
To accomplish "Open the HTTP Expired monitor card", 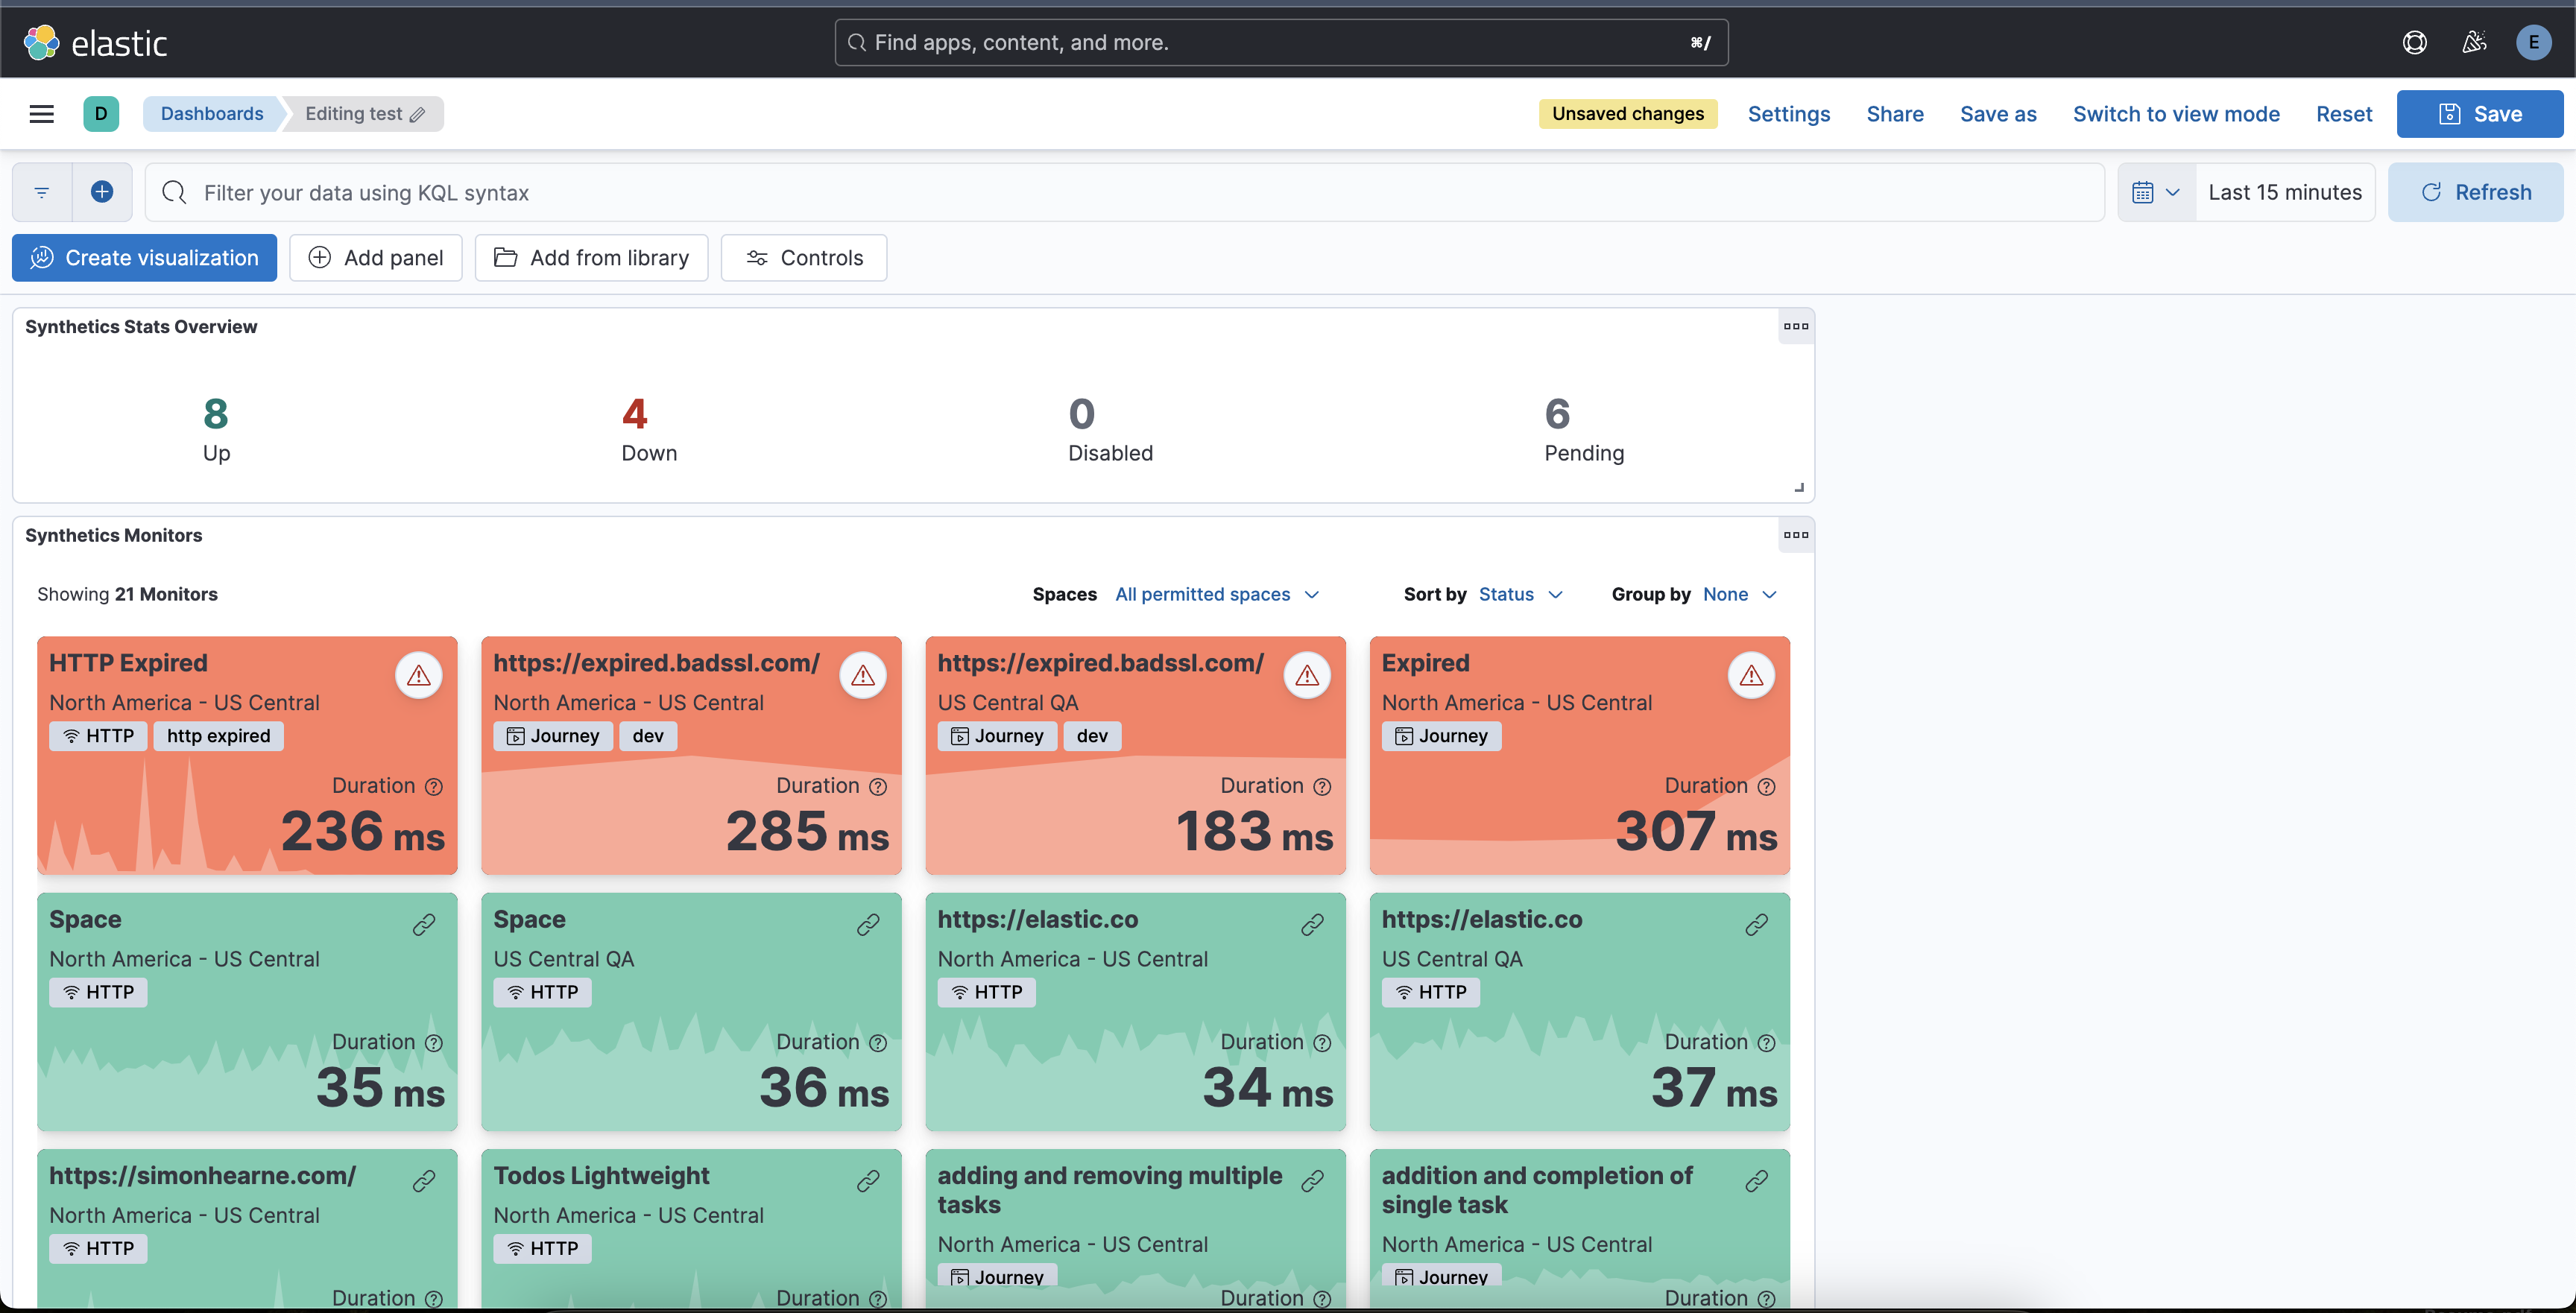I will (x=247, y=756).
